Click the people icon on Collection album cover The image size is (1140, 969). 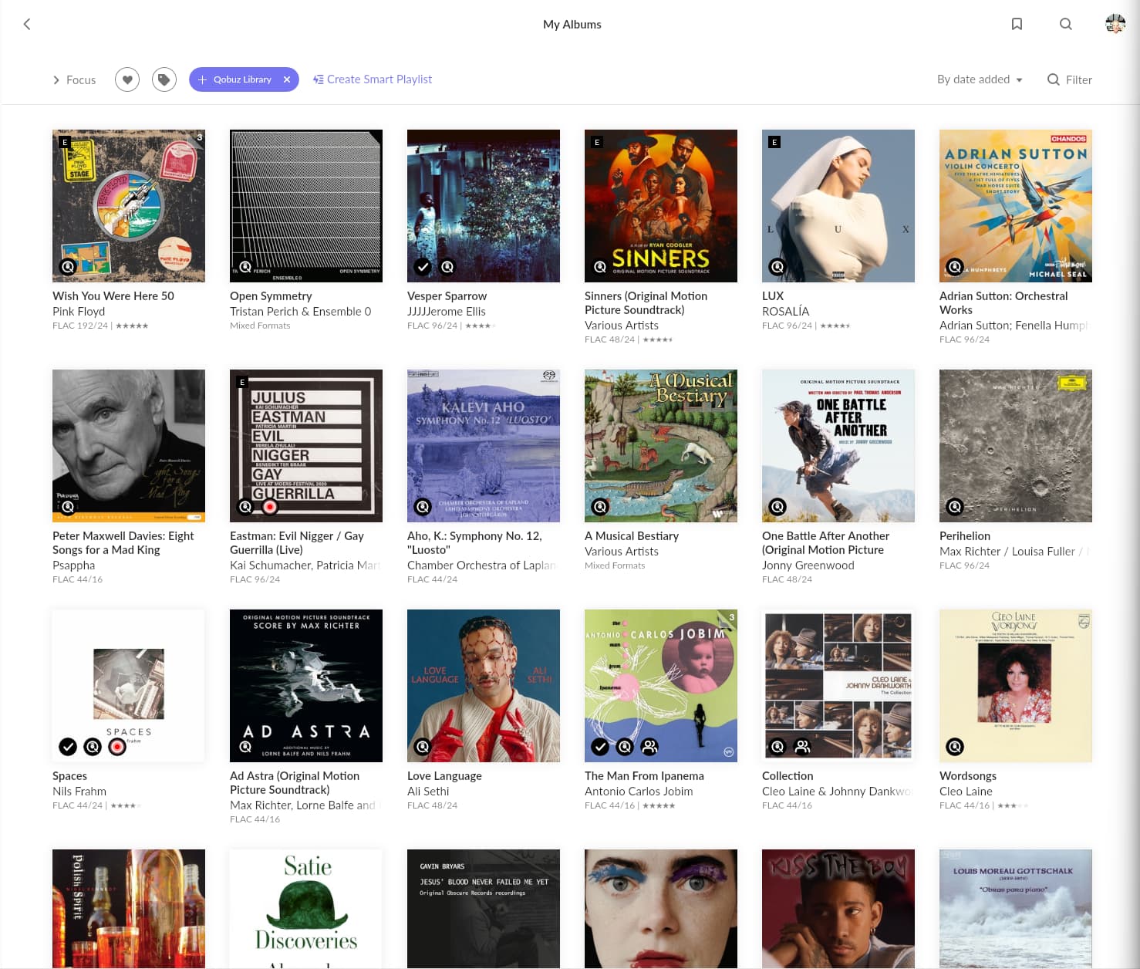point(802,747)
